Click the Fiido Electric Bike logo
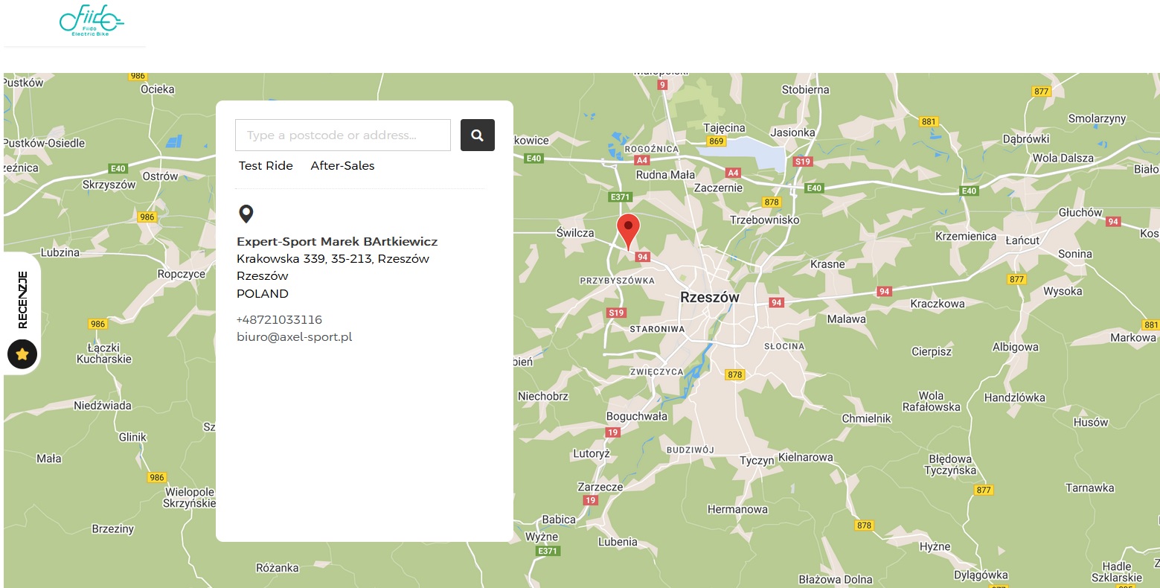Screen dimensions: 1160x588 (90, 21)
